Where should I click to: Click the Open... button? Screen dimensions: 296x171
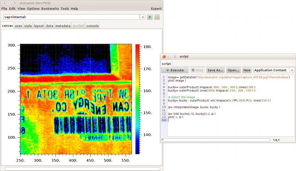click(233, 70)
